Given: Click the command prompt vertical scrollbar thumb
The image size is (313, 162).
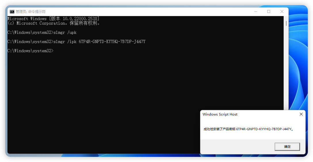Looking at the screenshot, I should [x=286, y=24].
